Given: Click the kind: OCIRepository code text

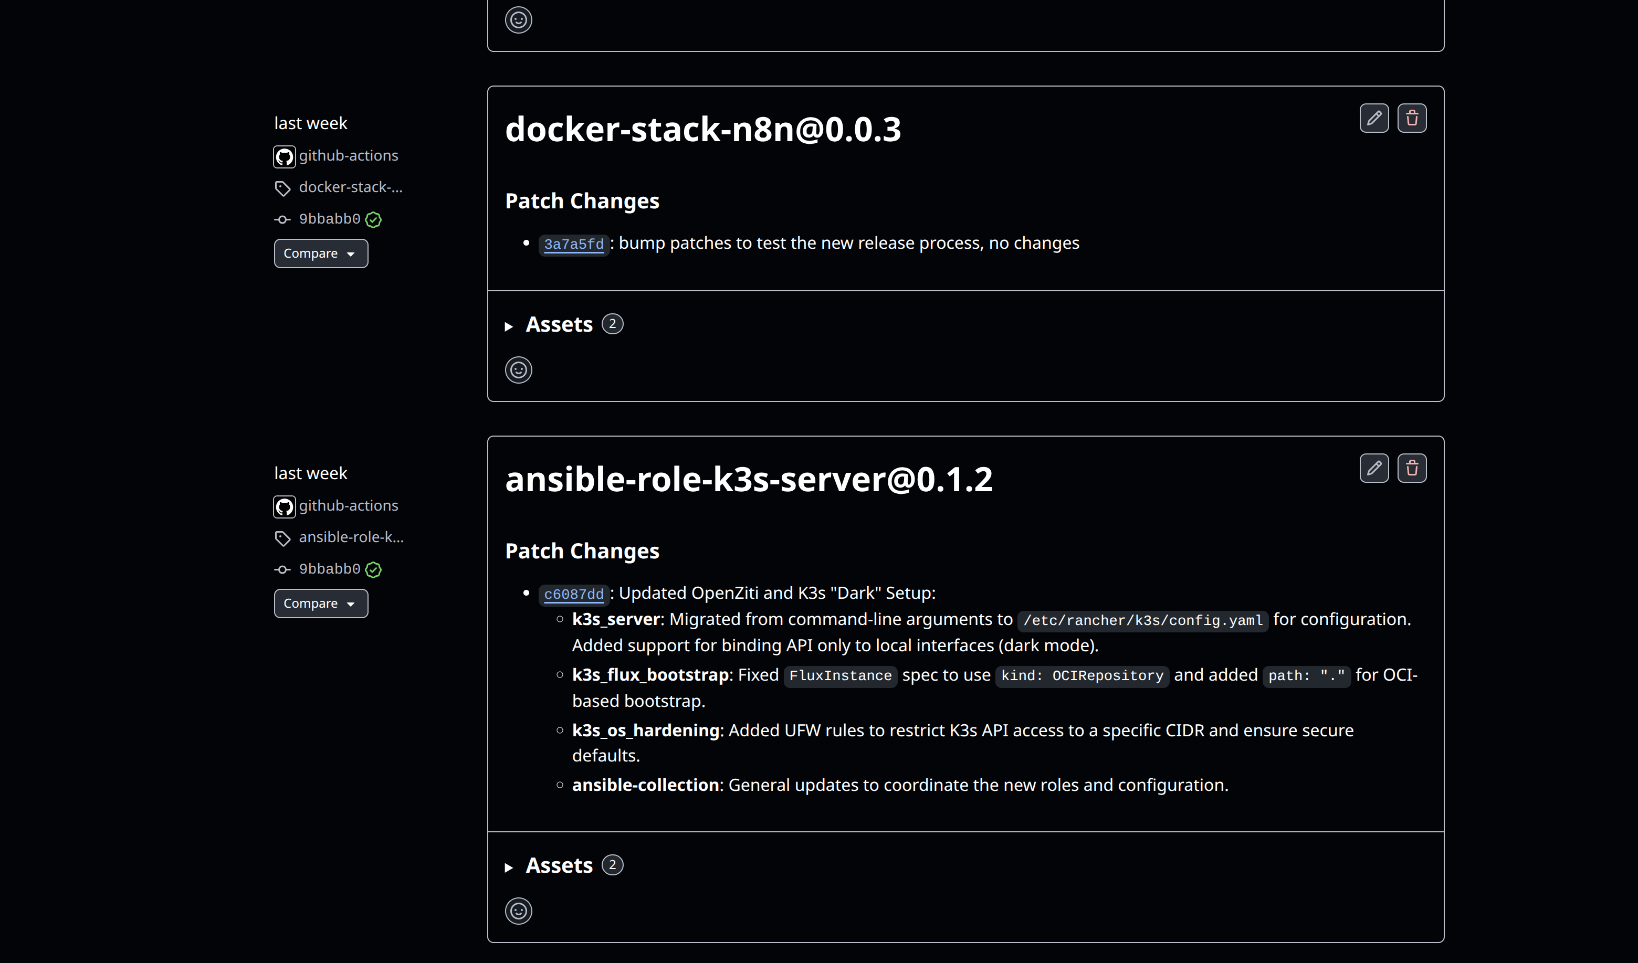Looking at the screenshot, I should click(1082, 676).
